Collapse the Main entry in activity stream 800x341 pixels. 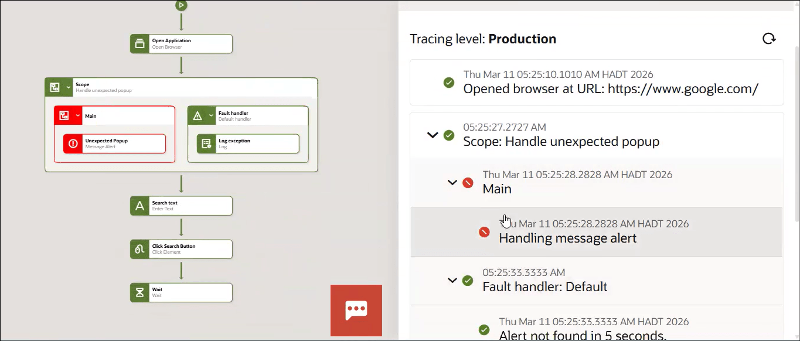pyautogui.click(x=452, y=183)
